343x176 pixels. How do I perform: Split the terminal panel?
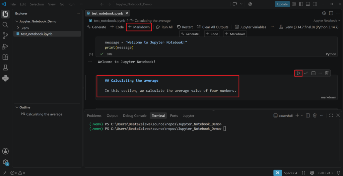pyautogui.click(x=308, y=115)
